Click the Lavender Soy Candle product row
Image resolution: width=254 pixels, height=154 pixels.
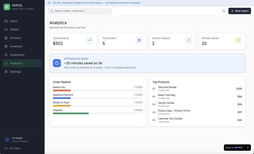tap(197, 120)
